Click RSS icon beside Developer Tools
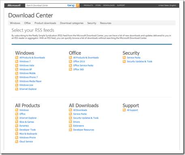 (x=17, y=130)
